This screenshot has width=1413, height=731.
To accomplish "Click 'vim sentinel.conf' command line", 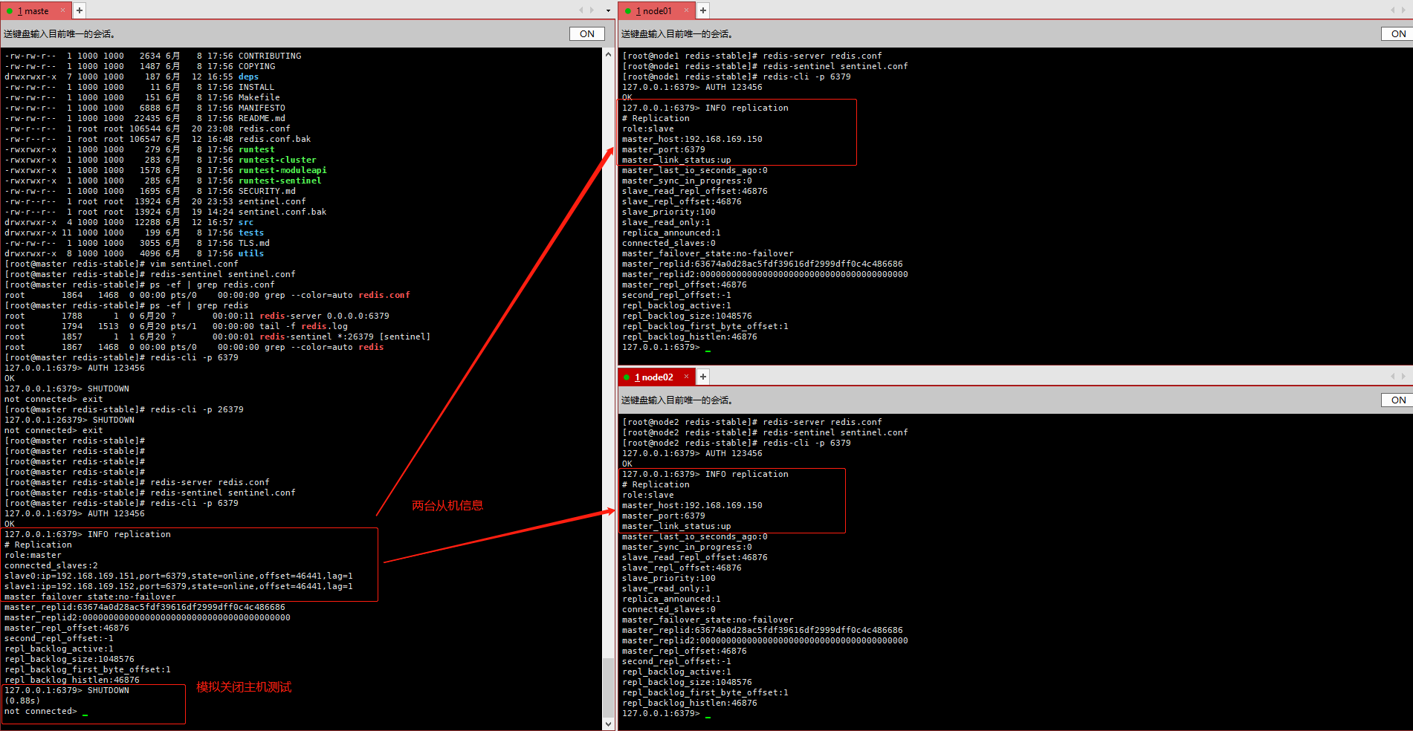I will coord(195,264).
